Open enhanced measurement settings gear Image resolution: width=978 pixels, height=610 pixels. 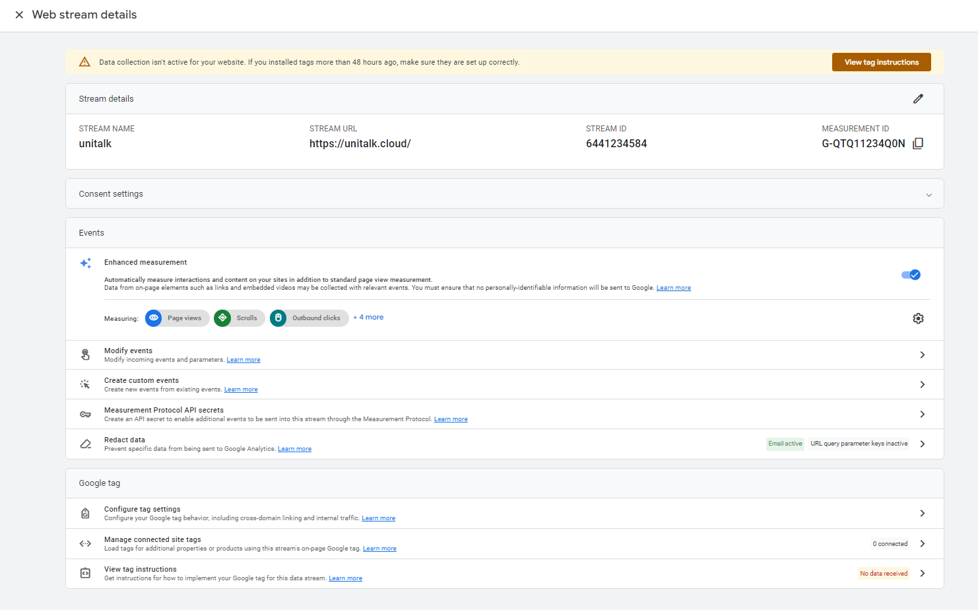click(x=918, y=319)
